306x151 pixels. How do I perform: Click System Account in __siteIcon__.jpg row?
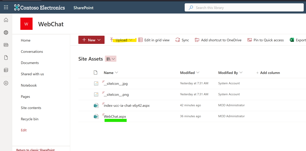point(229,83)
